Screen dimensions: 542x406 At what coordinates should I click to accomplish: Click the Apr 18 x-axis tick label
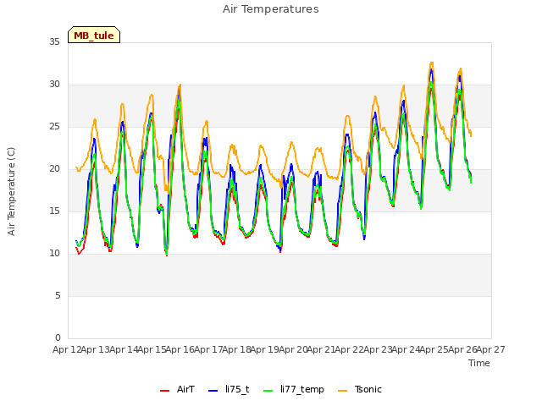point(237,349)
